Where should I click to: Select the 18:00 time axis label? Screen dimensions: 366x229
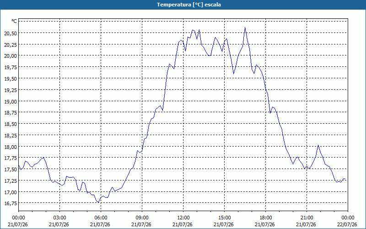coord(266,218)
